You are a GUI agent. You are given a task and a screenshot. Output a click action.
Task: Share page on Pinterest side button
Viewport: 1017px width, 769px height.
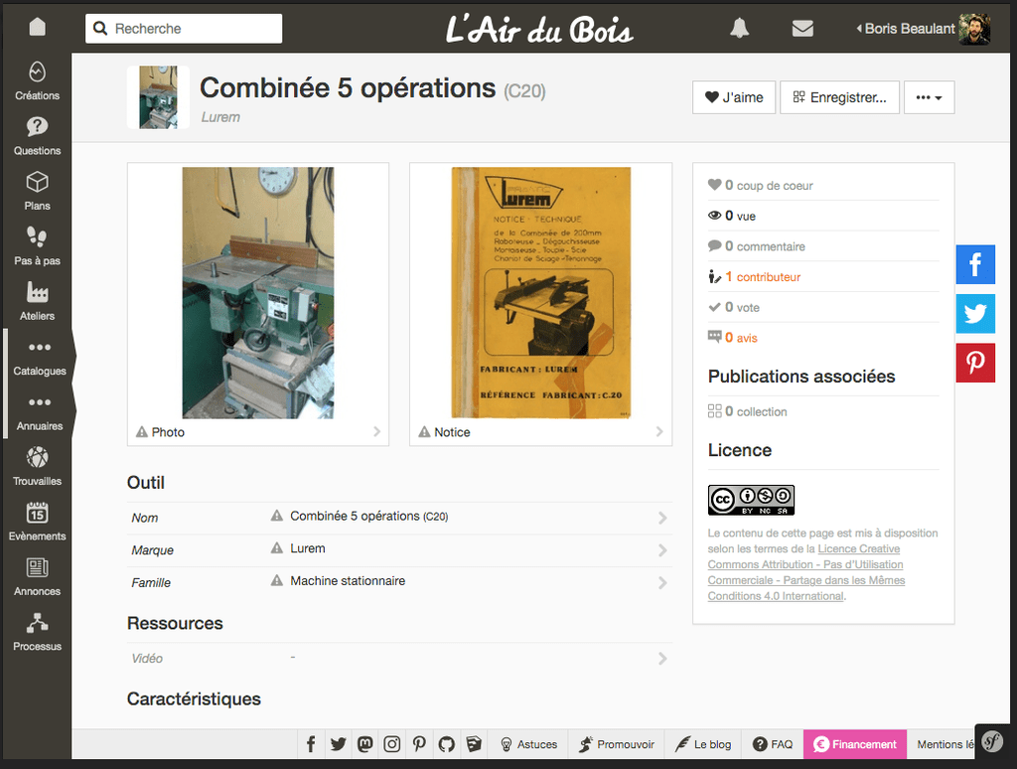[x=975, y=363]
